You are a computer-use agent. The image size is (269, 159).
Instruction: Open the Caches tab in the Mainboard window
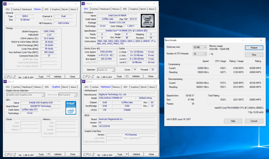tap(95, 87)
